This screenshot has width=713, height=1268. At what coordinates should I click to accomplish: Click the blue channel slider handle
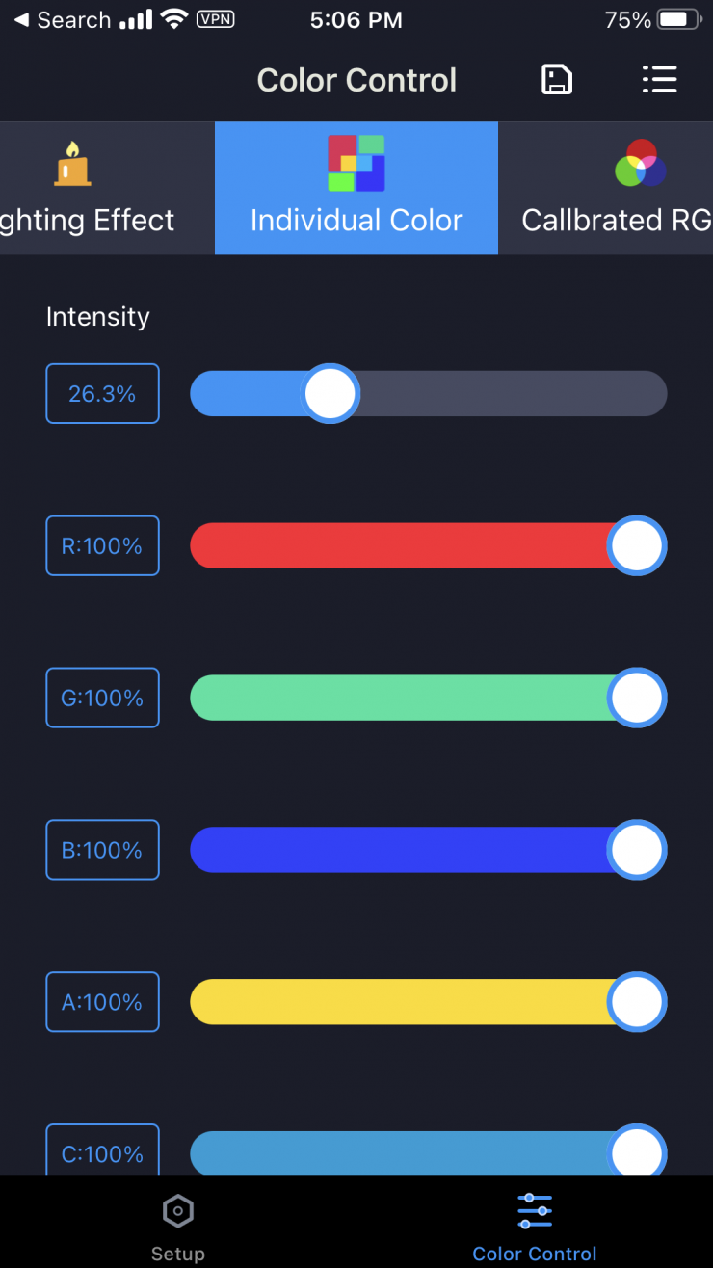[x=637, y=850]
